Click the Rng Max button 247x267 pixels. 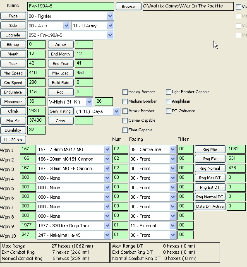tap(210, 149)
